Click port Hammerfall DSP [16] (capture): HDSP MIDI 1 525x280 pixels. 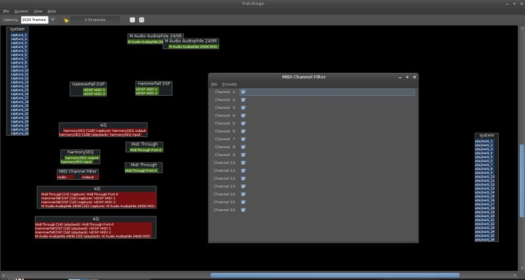98,198
